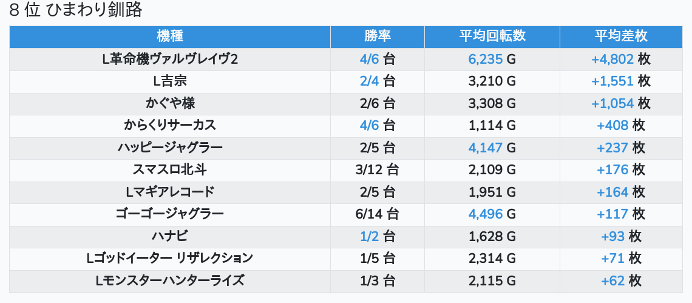692x303 pixels.
Task: Open the ハッピージャグラー entry
Action: (x=170, y=148)
